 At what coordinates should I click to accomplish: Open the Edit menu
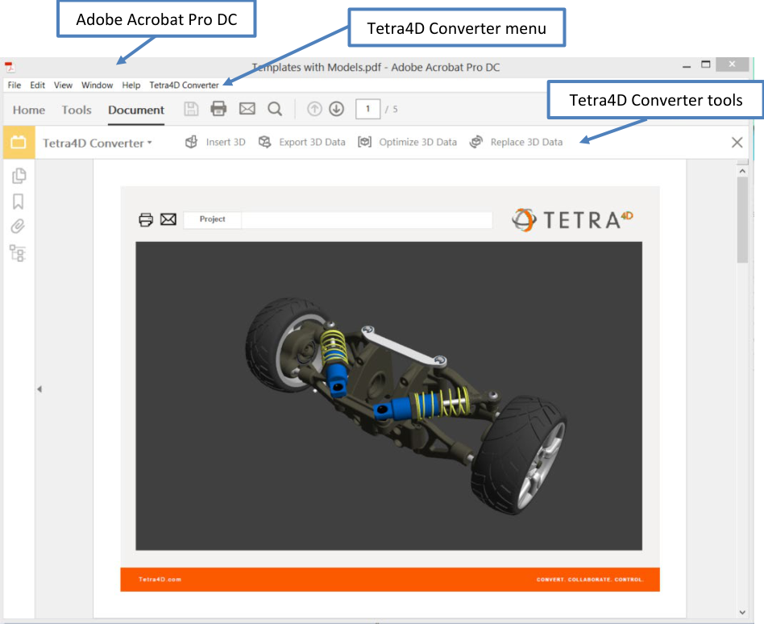[x=38, y=85]
